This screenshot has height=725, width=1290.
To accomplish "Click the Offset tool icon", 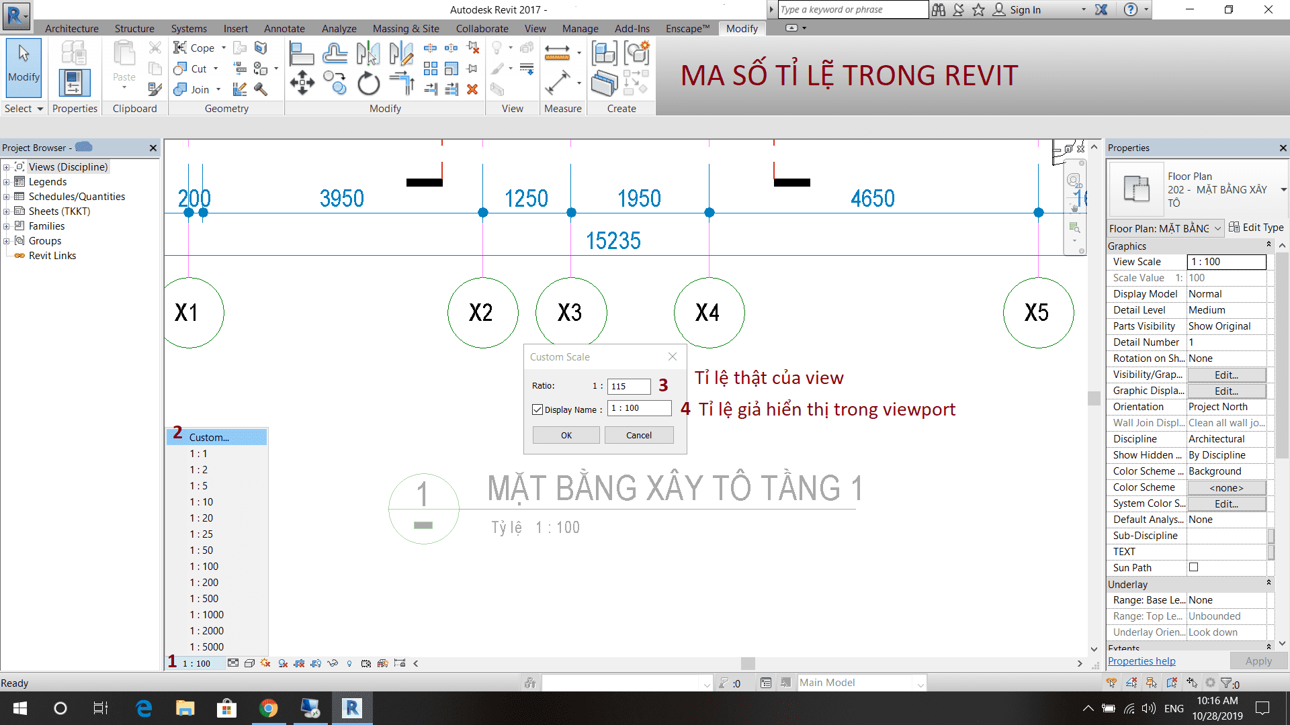I will [x=335, y=54].
